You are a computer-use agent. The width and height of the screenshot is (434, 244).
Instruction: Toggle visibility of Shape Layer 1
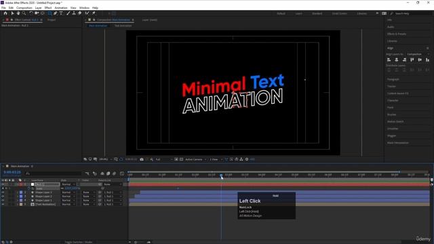click(x=3, y=201)
